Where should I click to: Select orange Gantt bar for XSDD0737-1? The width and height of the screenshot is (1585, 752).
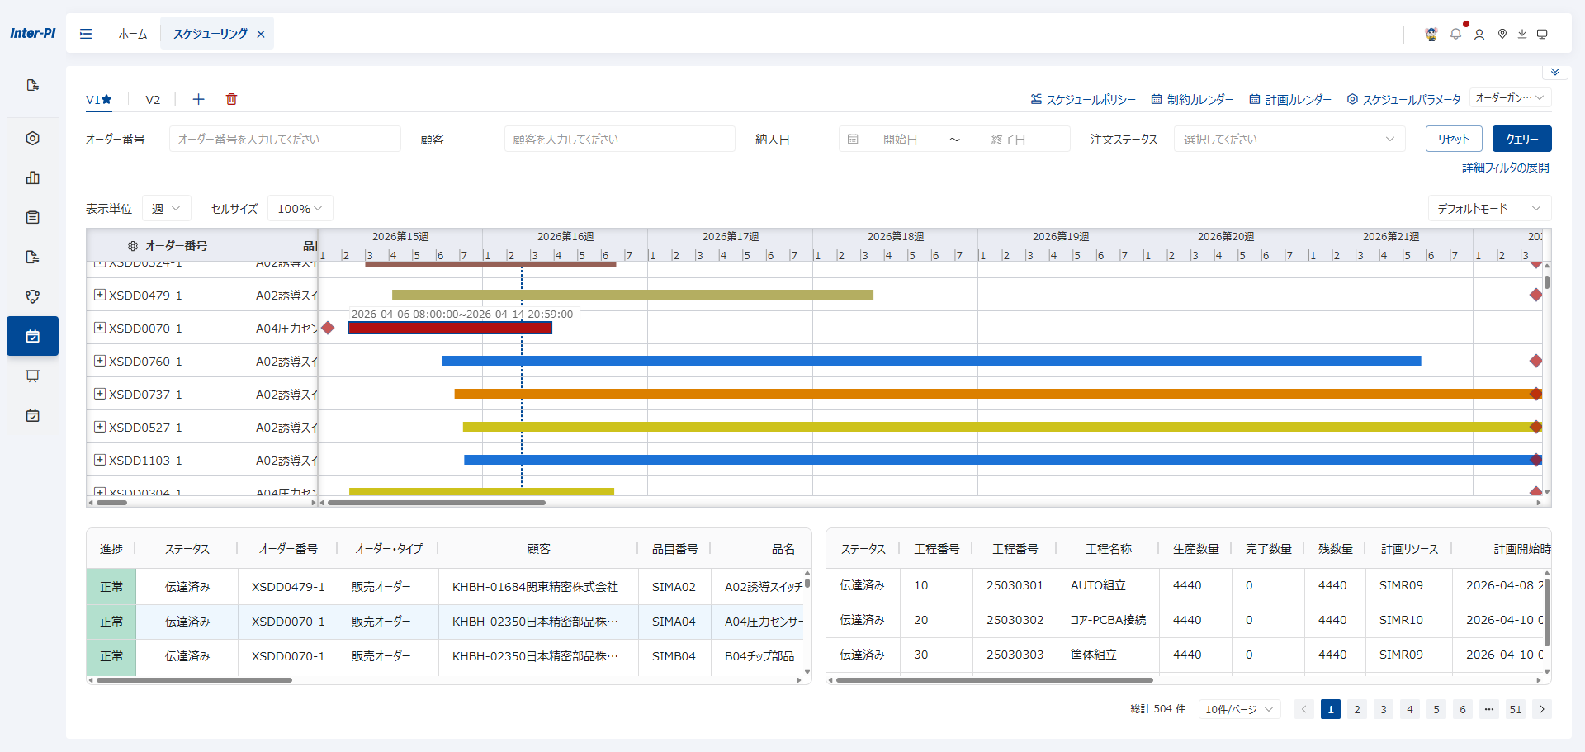[x=997, y=394]
